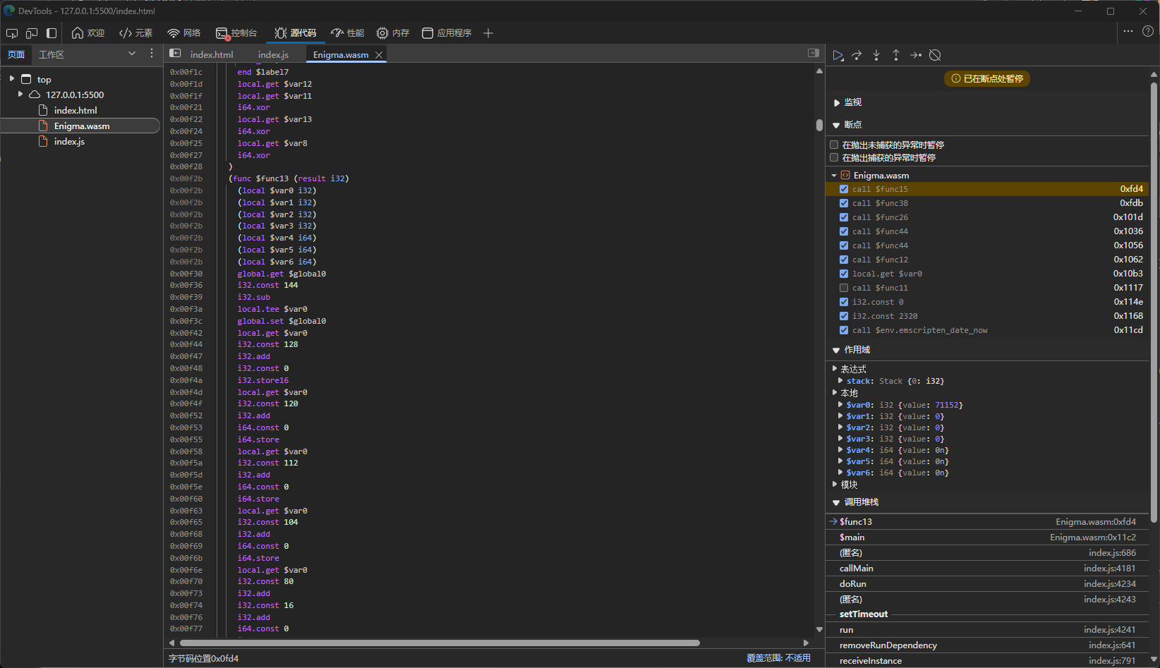The image size is (1160, 668).
Task: Select Enigma.wasm in file tree
Action: (x=82, y=126)
